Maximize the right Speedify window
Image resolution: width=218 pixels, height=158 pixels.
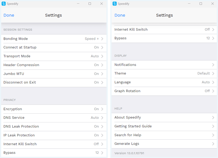point(201,4)
